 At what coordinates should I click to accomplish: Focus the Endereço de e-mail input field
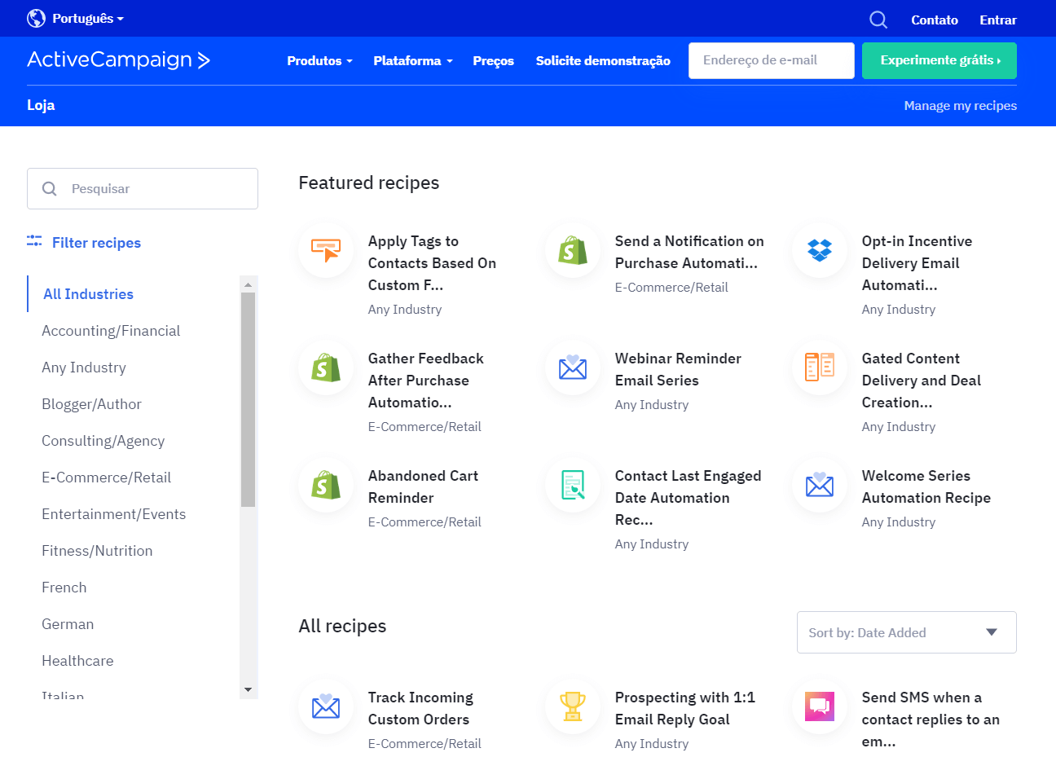point(772,60)
